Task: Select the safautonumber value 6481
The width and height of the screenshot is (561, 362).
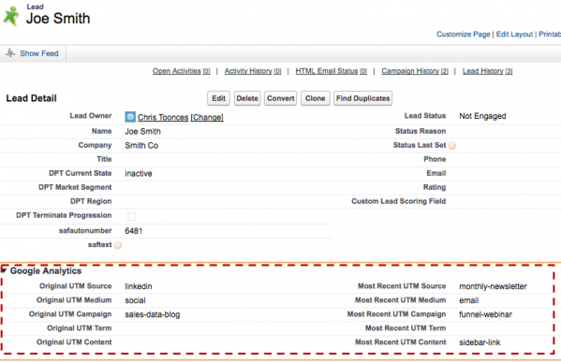Action: click(133, 231)
